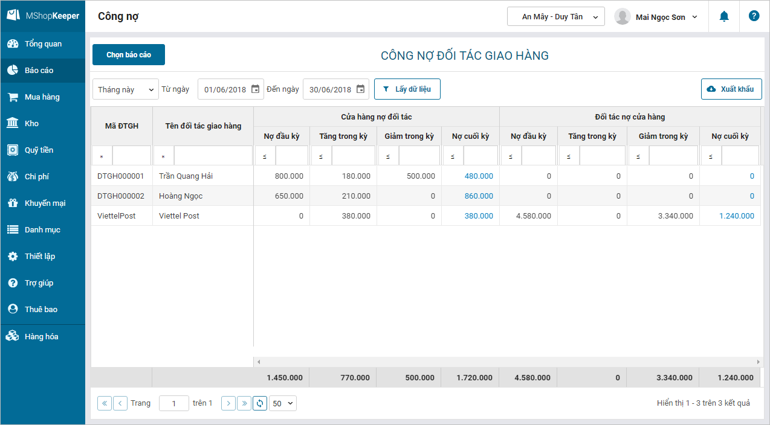Open the 1.240.000 Nợ cuối kỳ link

point(737,216)
